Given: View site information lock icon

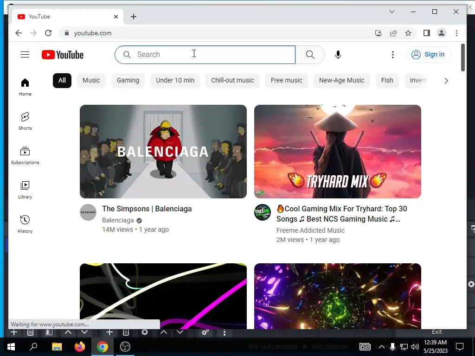Looking at the screenshot, I should pyautogui.click(x=67, y=33).
